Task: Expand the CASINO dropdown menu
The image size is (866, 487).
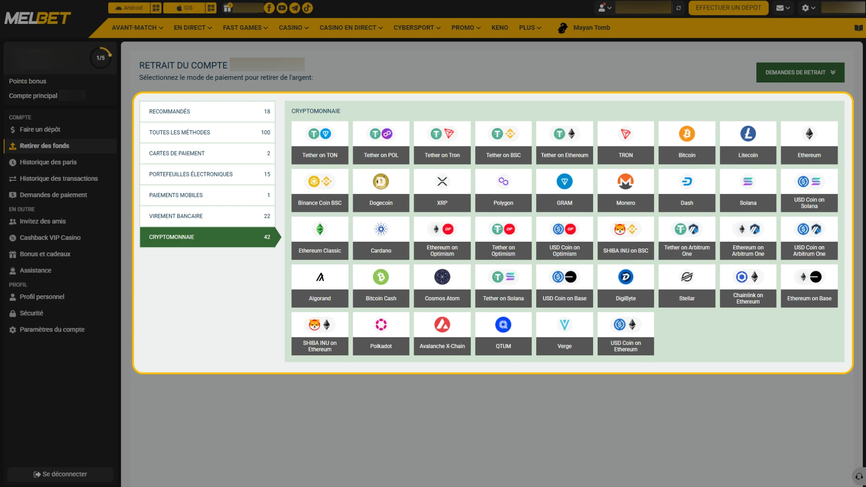Action: (294, 28)
